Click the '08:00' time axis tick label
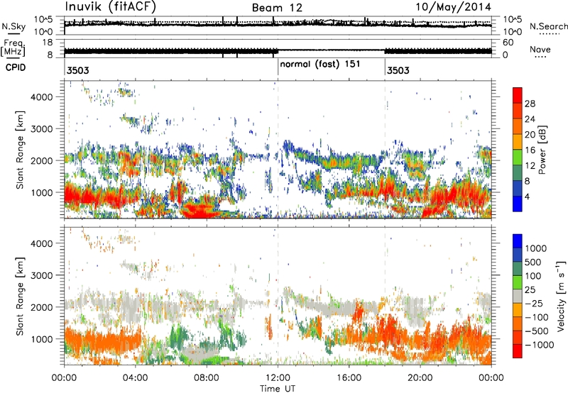568x393 pixels. pyautogui.click(x=207, y=378)
